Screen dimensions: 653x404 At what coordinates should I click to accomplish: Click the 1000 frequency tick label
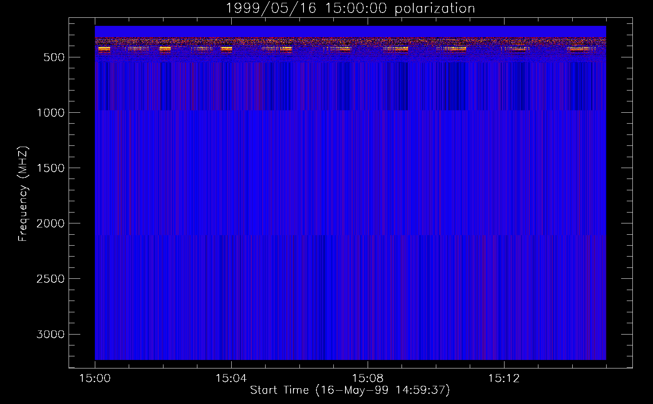[x=50, y=113]
